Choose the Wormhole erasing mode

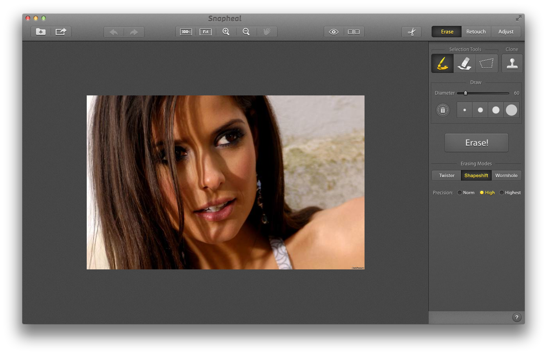click(506, 176)
